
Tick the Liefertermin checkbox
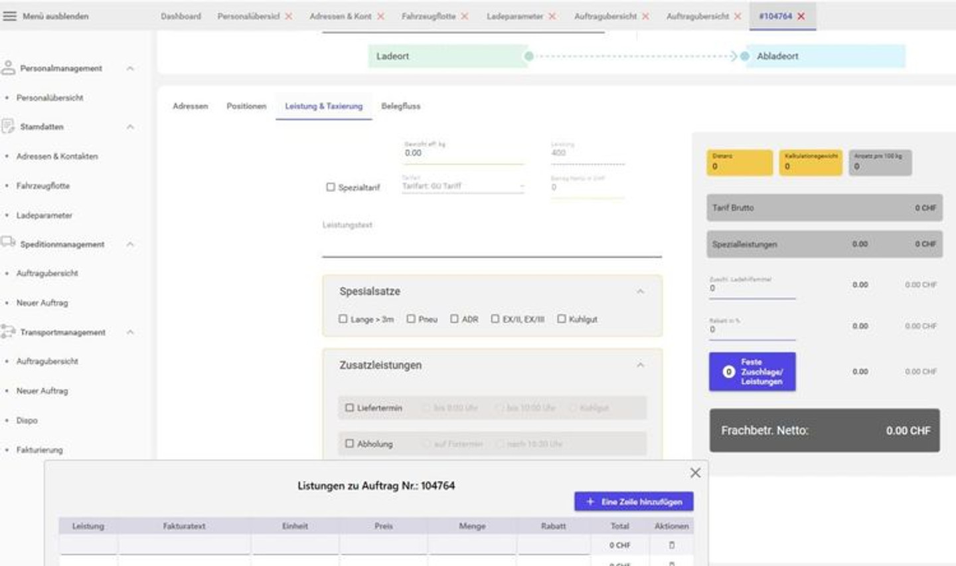349,408
